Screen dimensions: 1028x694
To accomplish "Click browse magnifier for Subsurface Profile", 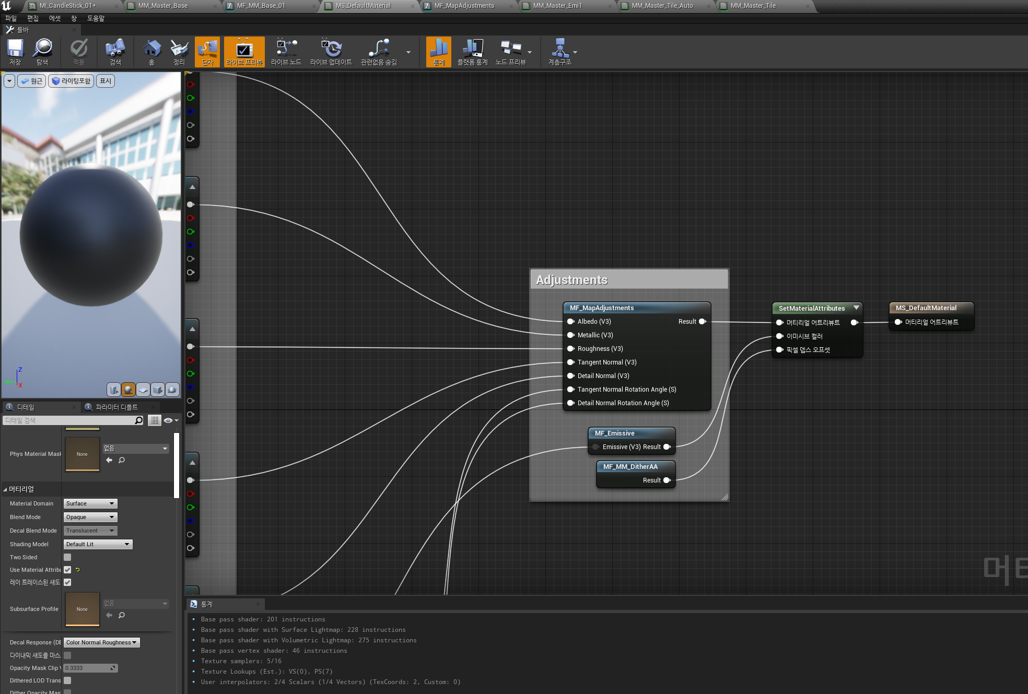I will (x=122, y=615).
